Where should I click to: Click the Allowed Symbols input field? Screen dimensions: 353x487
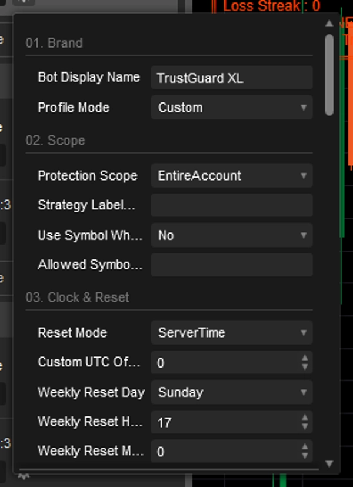point(231,265)
